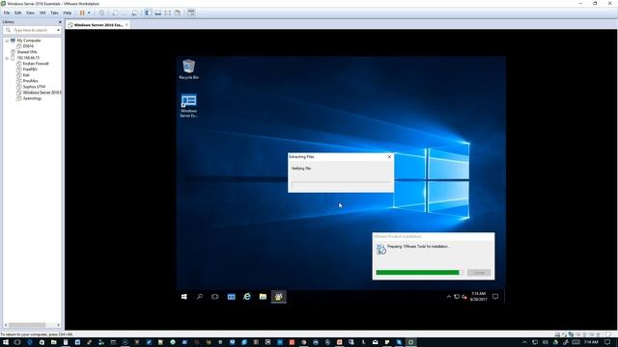Toggle the library sidebar view icon
Image resolution: width=618 pixels, height=347 pixels.
[x=148, y=13]
